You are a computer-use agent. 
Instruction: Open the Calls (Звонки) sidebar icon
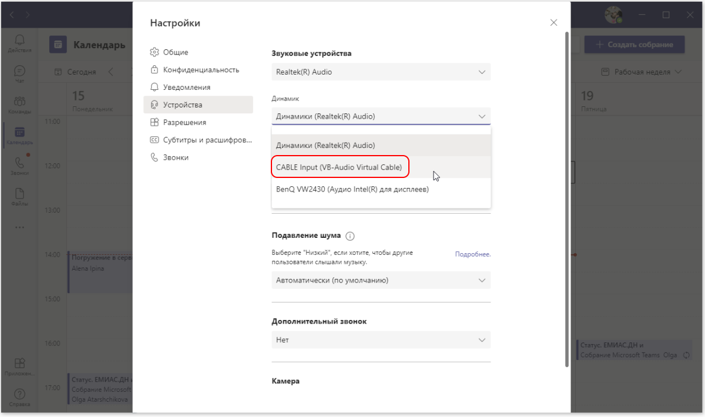coord(19,166)
